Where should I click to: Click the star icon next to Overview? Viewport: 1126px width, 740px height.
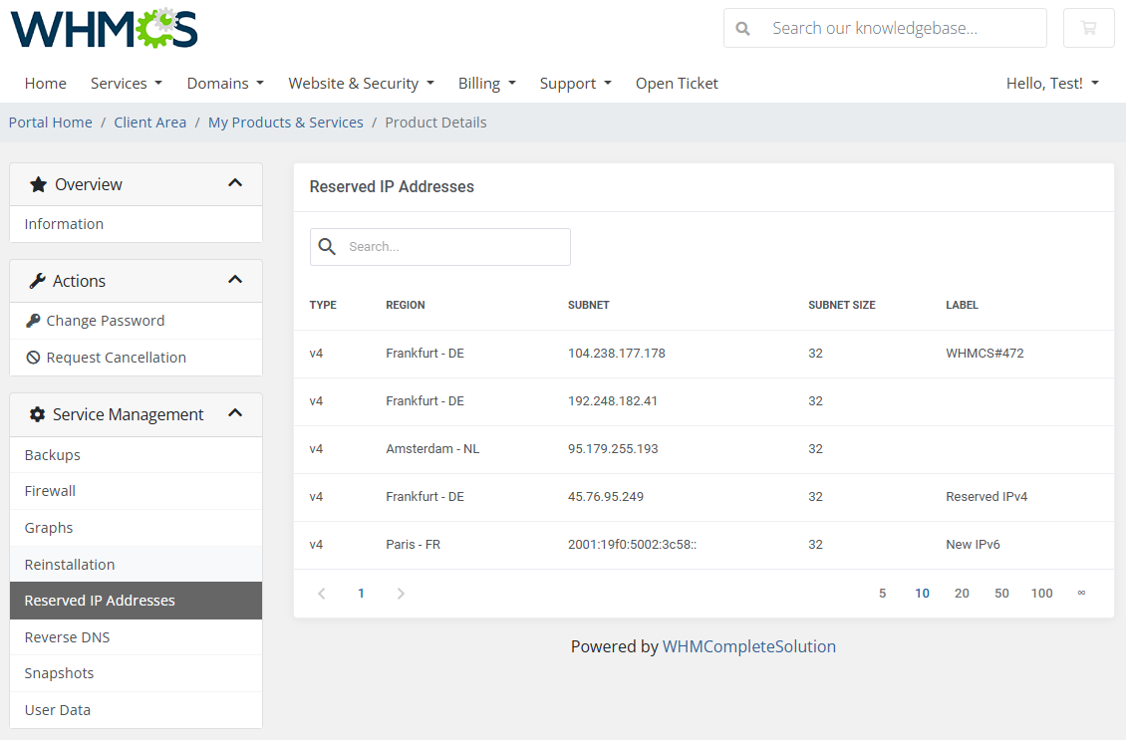(39, 183)
